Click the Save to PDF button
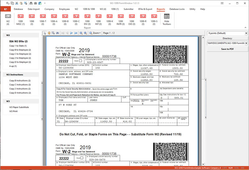 227,49
